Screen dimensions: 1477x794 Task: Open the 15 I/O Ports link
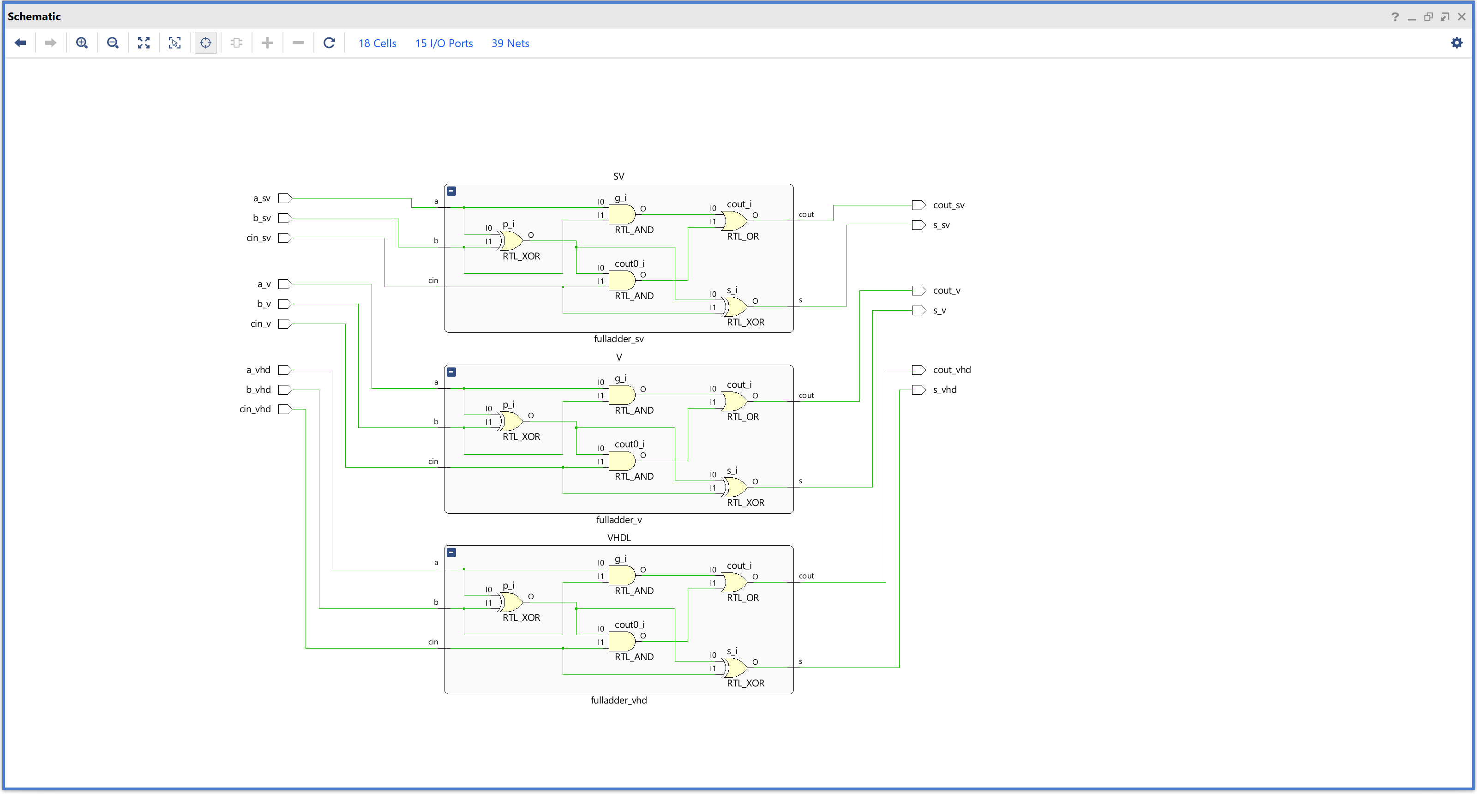point(444,43)
